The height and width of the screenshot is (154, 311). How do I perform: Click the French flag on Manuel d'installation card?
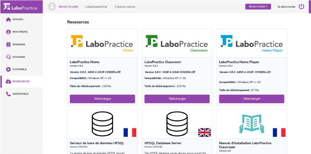click(279, 132)
